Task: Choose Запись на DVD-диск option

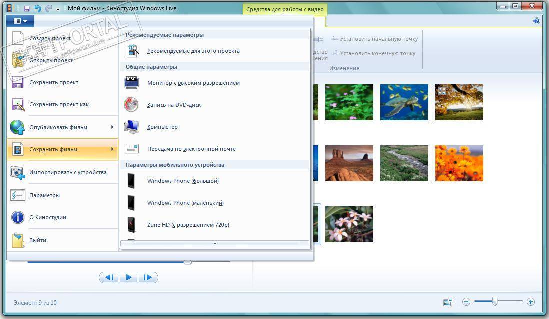Action: pyautogui.click(x=215, y=105)
